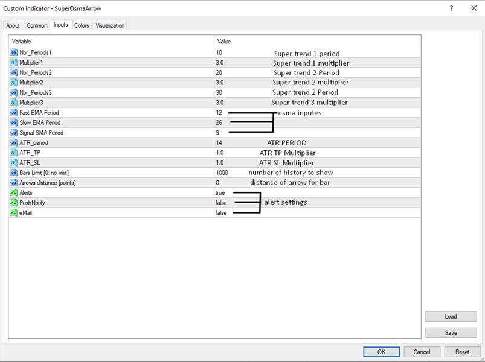The height and width of the screenshot is (362, 485).
Task: Go to the Common tab
Action: pyautogui.click(x=37, y=25)
